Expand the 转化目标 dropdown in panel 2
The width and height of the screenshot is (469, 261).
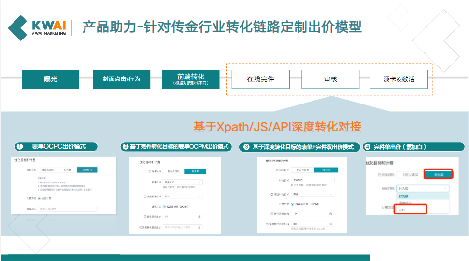(183, 182)
